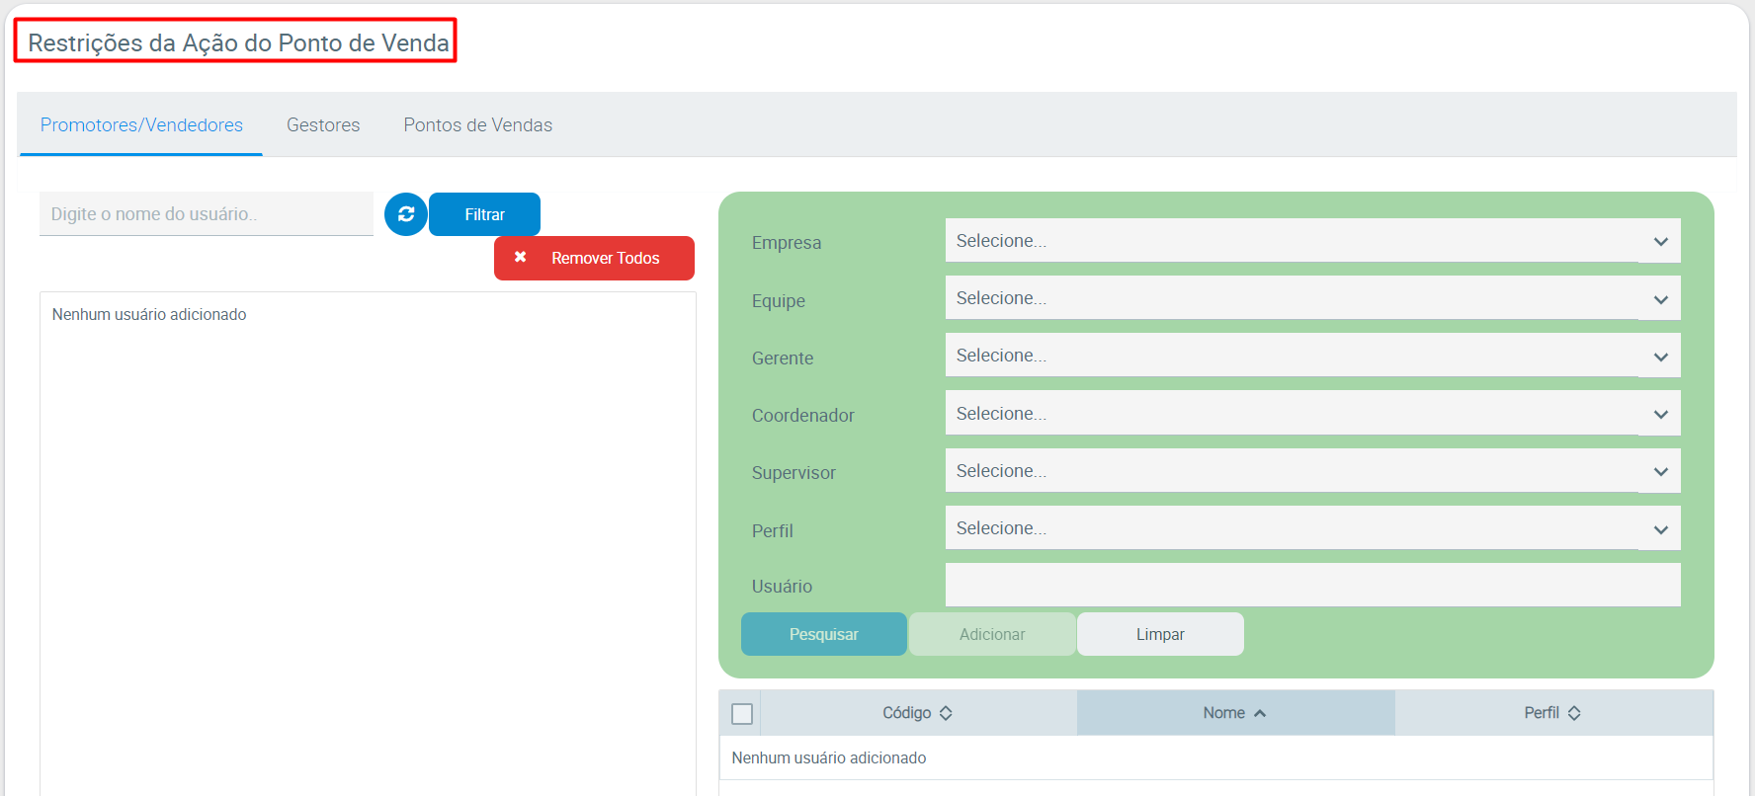Sort by Código column sort icon

946,713
